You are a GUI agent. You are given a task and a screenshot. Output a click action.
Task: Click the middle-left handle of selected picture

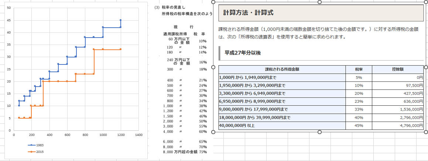point(213,67)
